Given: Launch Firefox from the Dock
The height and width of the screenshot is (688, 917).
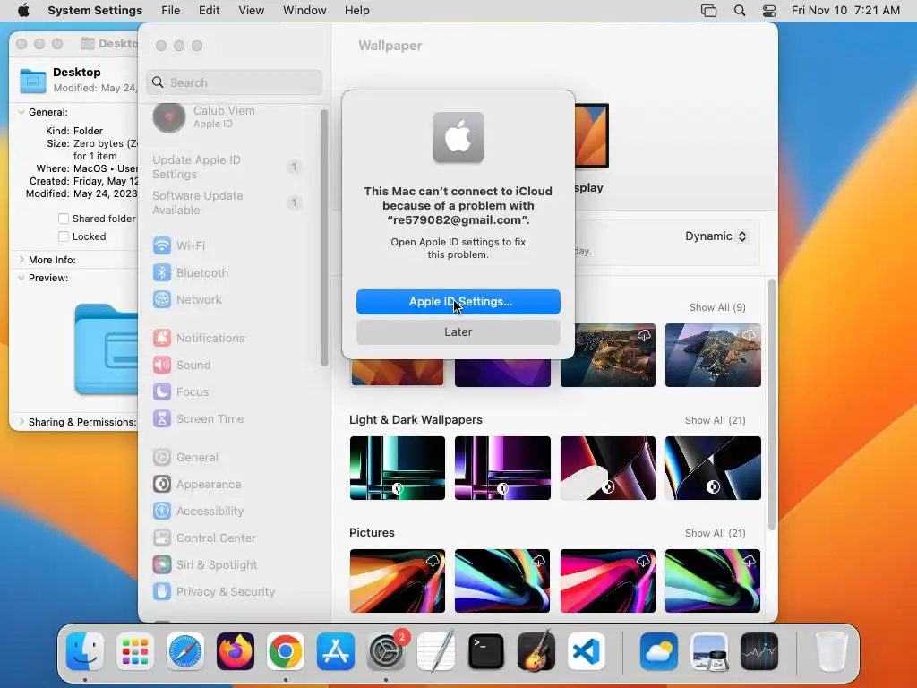Looking at the screenshot, I should point(236,651).
